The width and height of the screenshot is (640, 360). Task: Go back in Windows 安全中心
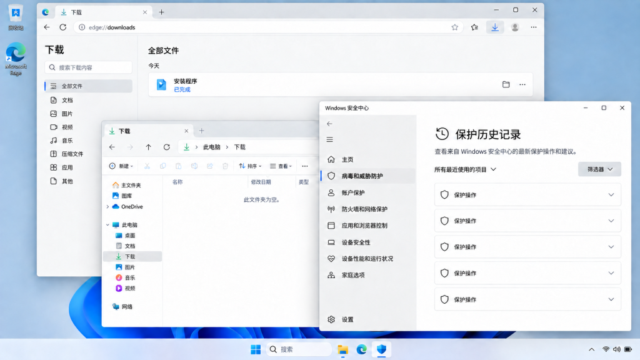click(x=330, y=124)
